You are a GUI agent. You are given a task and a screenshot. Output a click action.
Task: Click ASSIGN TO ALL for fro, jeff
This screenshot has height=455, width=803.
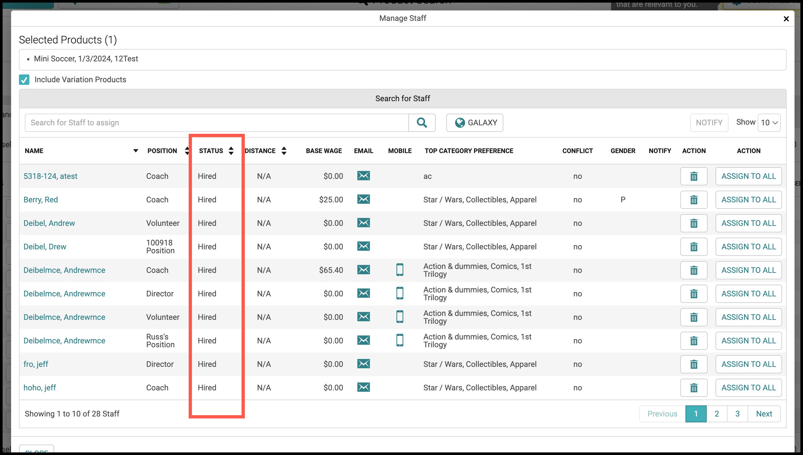[x=748, y=364]
